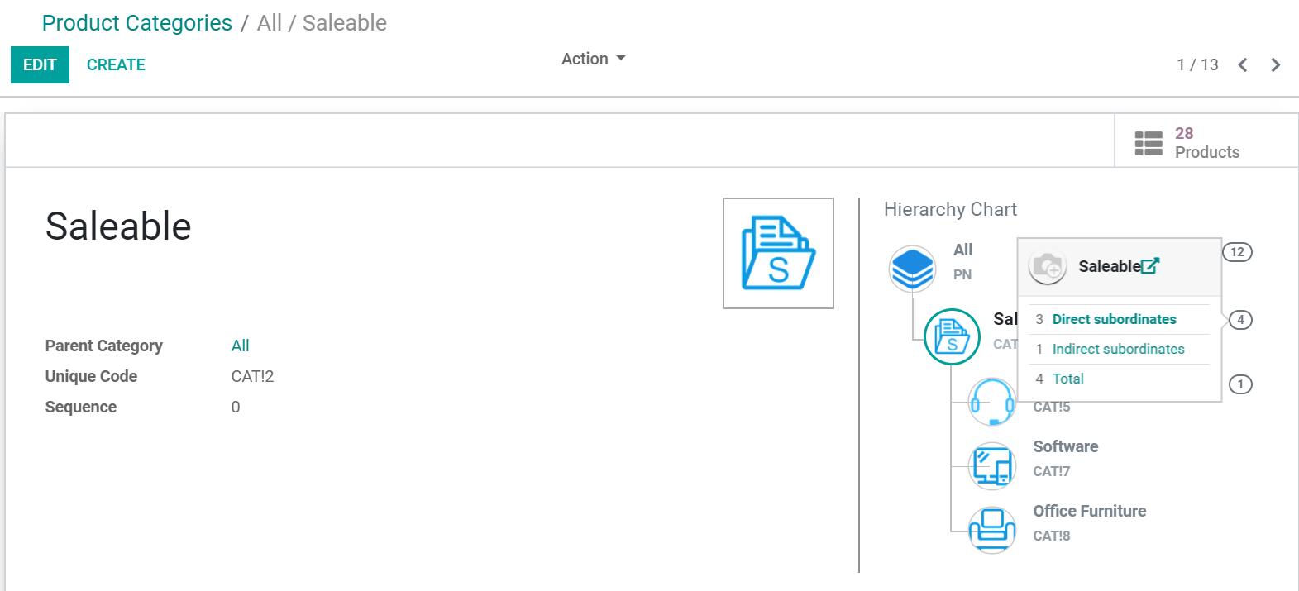
Task: Toggle the subordinate count badge showing 4
Action: coord(1240,320)
